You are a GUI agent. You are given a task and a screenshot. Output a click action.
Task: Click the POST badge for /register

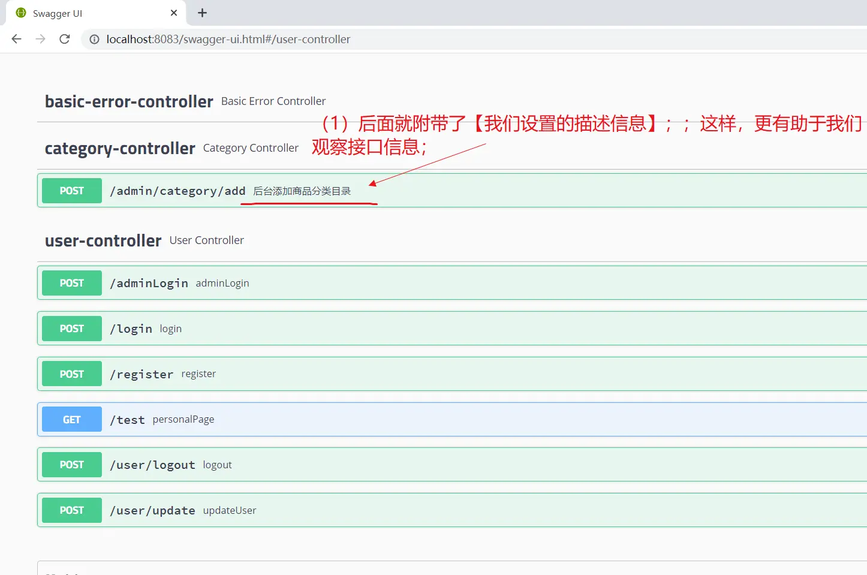pyautogui.click(x=72, y=374)
